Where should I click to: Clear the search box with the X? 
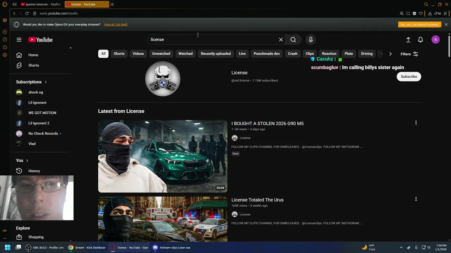click(x=281, y=40)
